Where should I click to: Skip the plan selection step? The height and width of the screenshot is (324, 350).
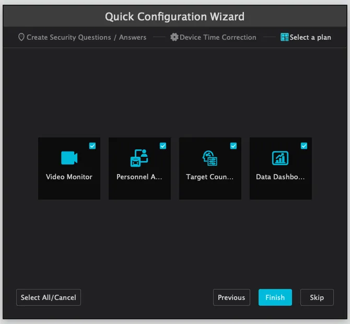(317, 297)
